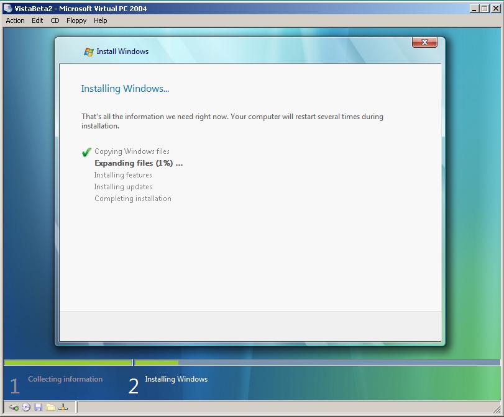The width and height of the screenshot is (504, 417).
Task: Open the Edit menu
Action: click(37, 20)
